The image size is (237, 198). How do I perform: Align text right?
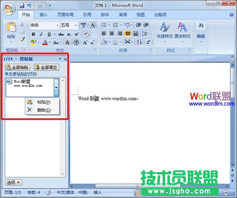click(x=120, y=33)
